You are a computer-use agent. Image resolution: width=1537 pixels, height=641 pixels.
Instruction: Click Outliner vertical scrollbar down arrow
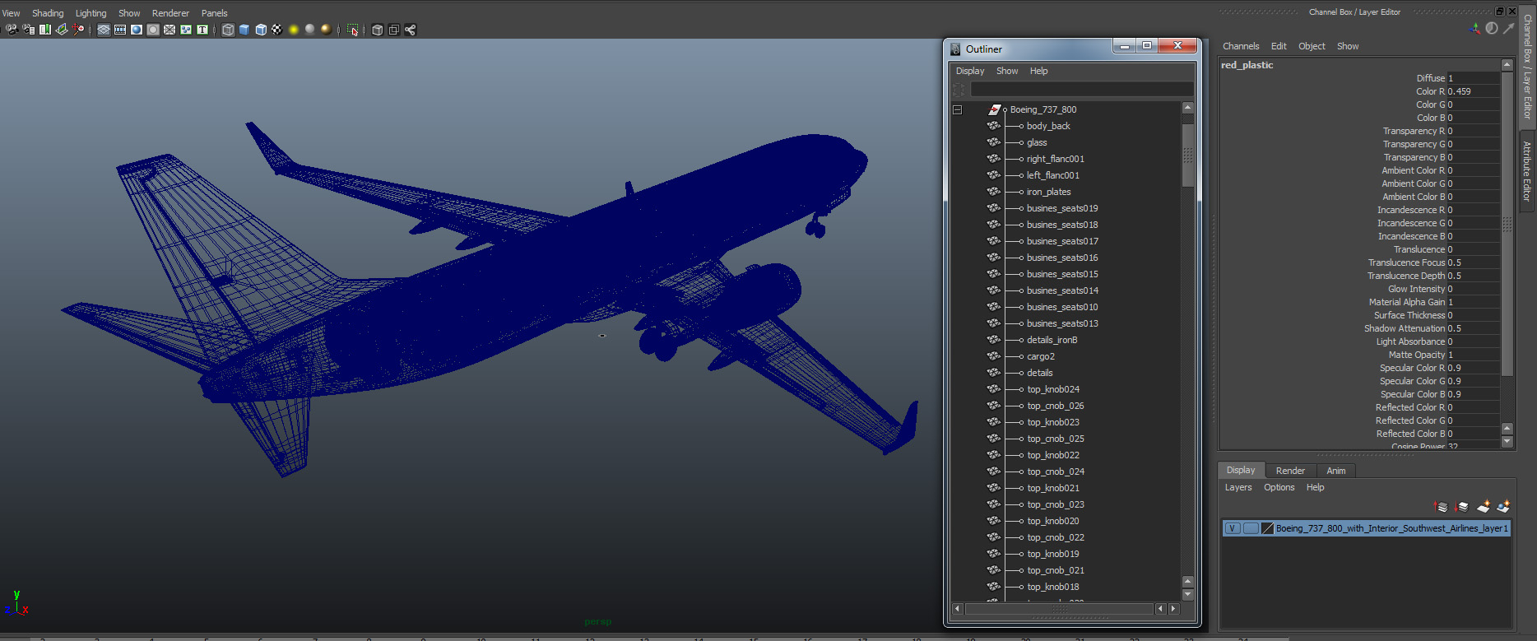coord(1187,595)
